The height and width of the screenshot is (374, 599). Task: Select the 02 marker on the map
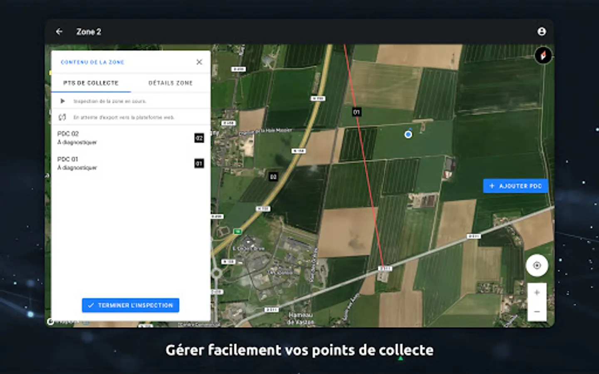point(273,177)
